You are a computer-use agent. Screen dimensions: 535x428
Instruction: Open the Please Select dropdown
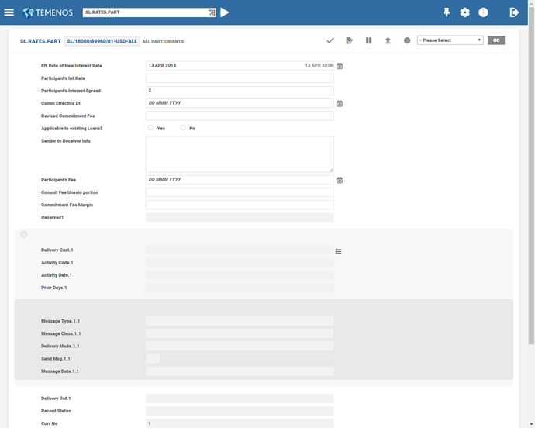(x=450, y=40)
